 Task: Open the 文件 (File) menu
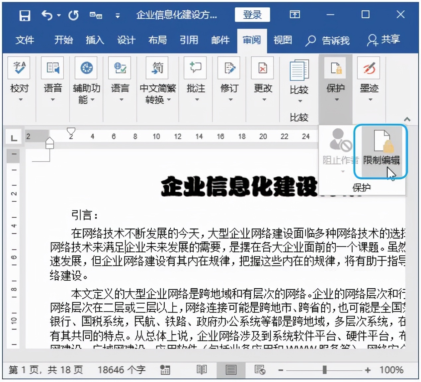click(25, 40)
